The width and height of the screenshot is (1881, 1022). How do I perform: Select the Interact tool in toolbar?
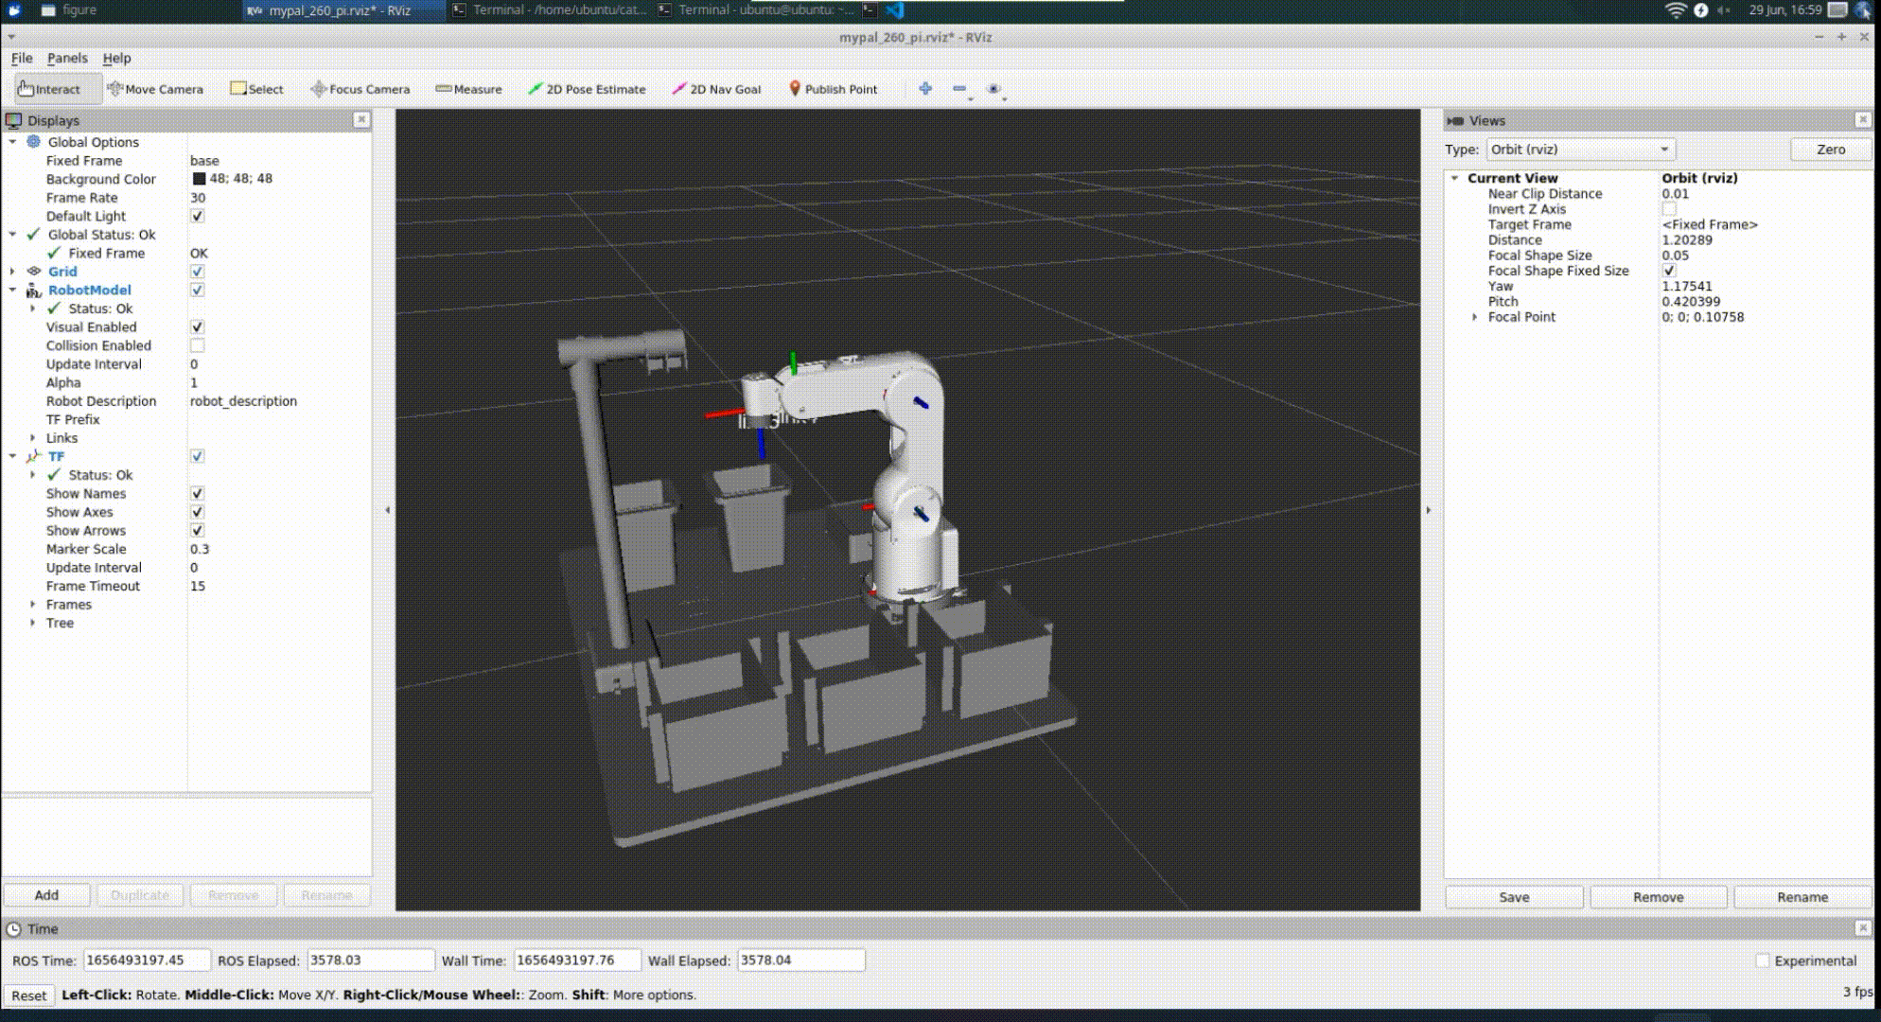point(48,88)
